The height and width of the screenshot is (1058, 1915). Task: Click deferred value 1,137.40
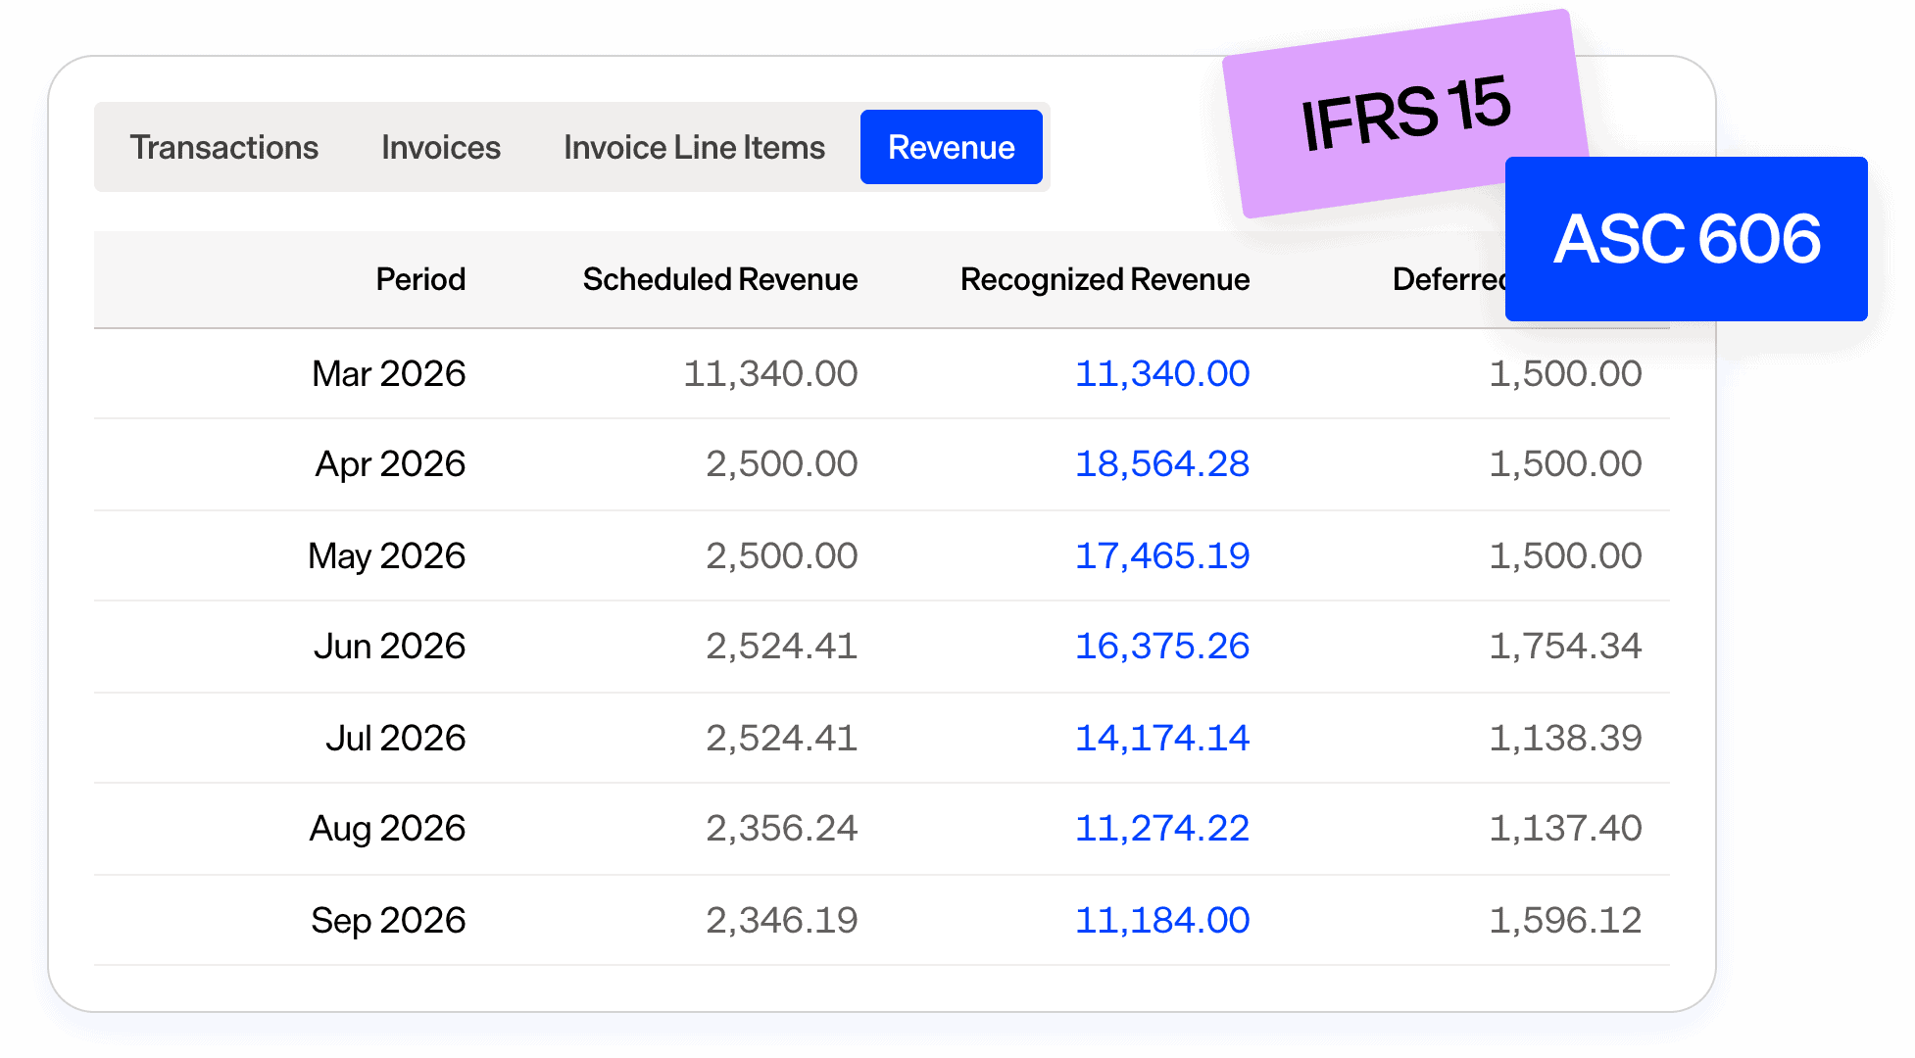(1565, 828)
